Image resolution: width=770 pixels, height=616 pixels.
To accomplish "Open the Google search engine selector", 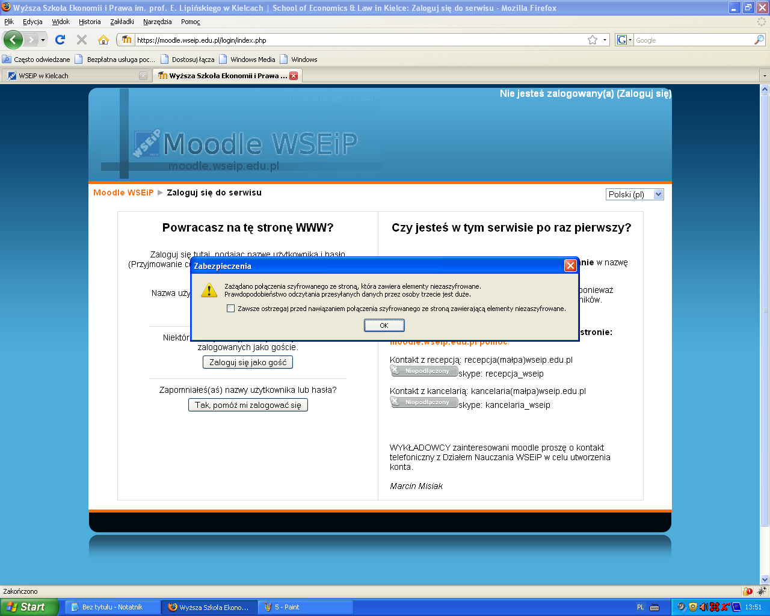I will (x=624, y=40).
